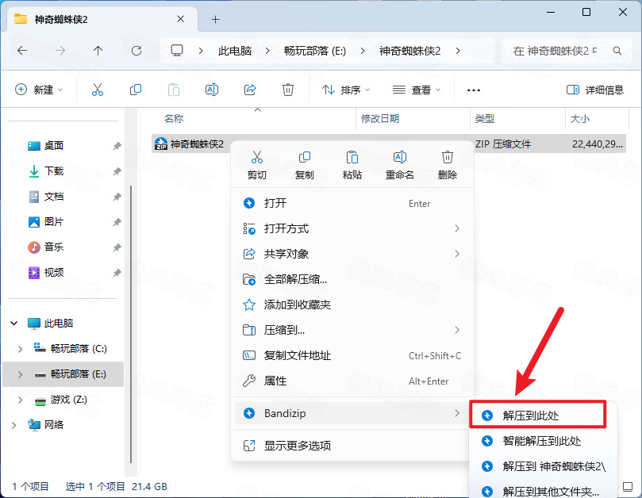Close the 神奇蜘蛛侠2 tab

point(181,19)
